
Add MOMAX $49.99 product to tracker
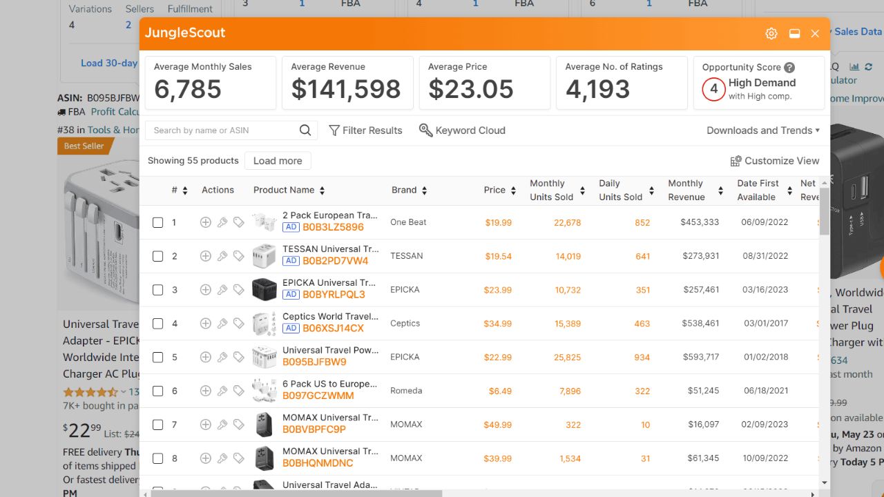(x=205, y=425)
